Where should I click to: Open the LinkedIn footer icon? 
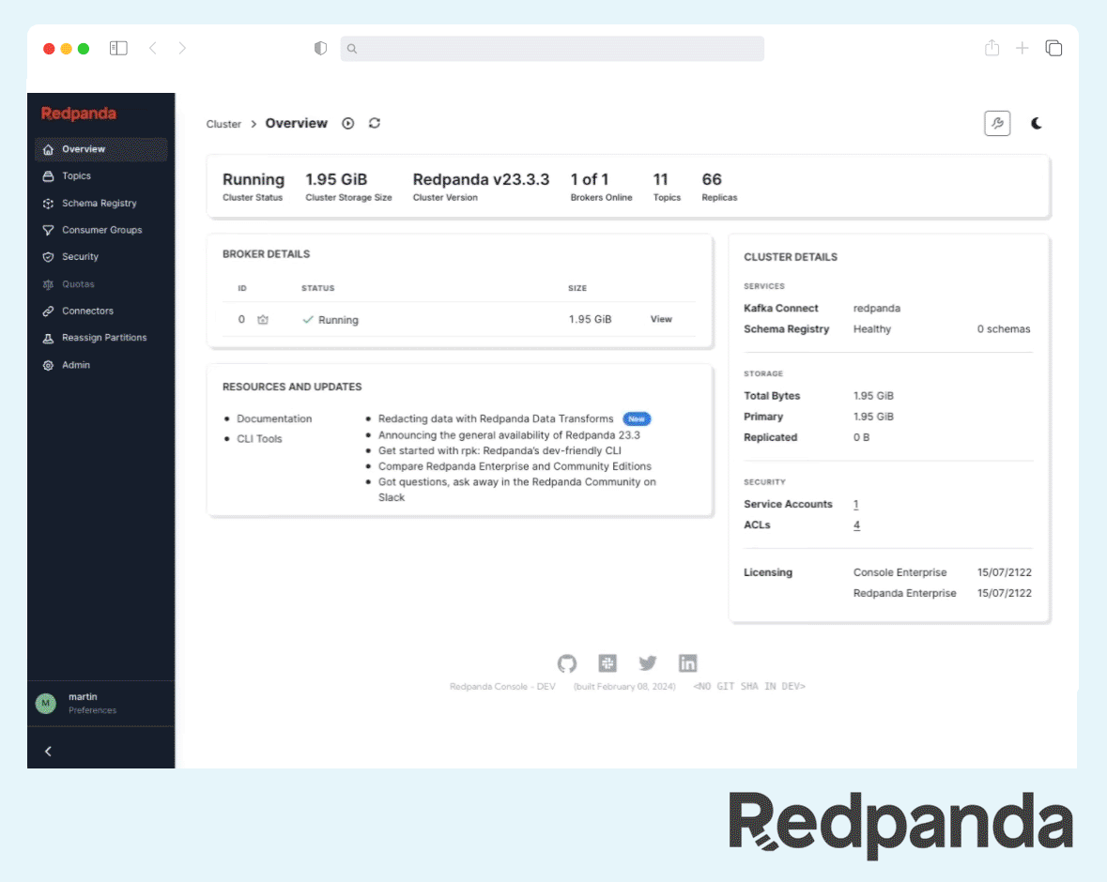pos(688,663)
